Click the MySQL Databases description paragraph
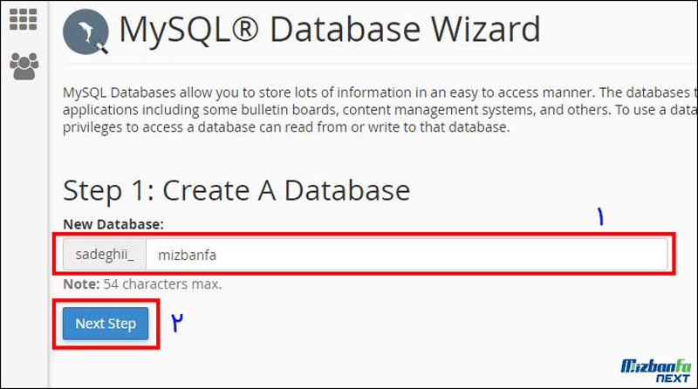The width and height of the screenshot is (698, 389). (380, 110)
